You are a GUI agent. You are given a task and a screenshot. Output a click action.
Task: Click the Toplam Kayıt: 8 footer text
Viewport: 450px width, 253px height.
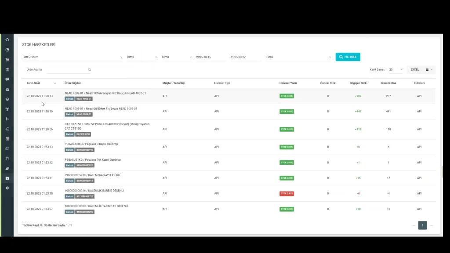pyautogui.click(x=32, y=225)
